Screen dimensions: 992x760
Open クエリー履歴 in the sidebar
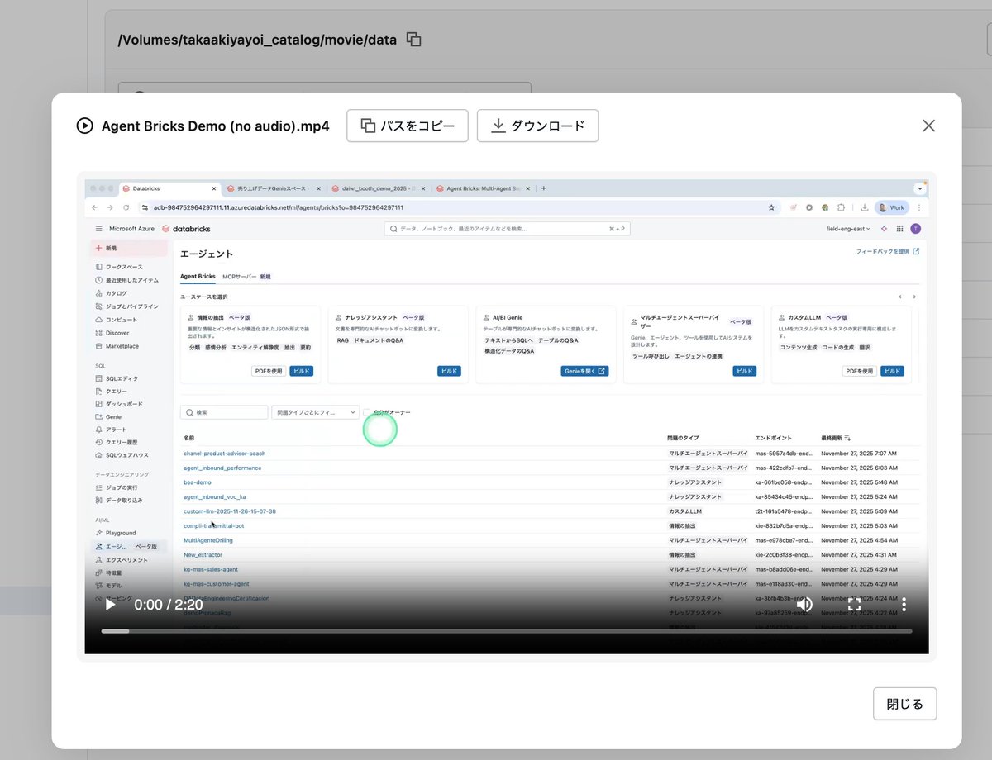(117, 443)
